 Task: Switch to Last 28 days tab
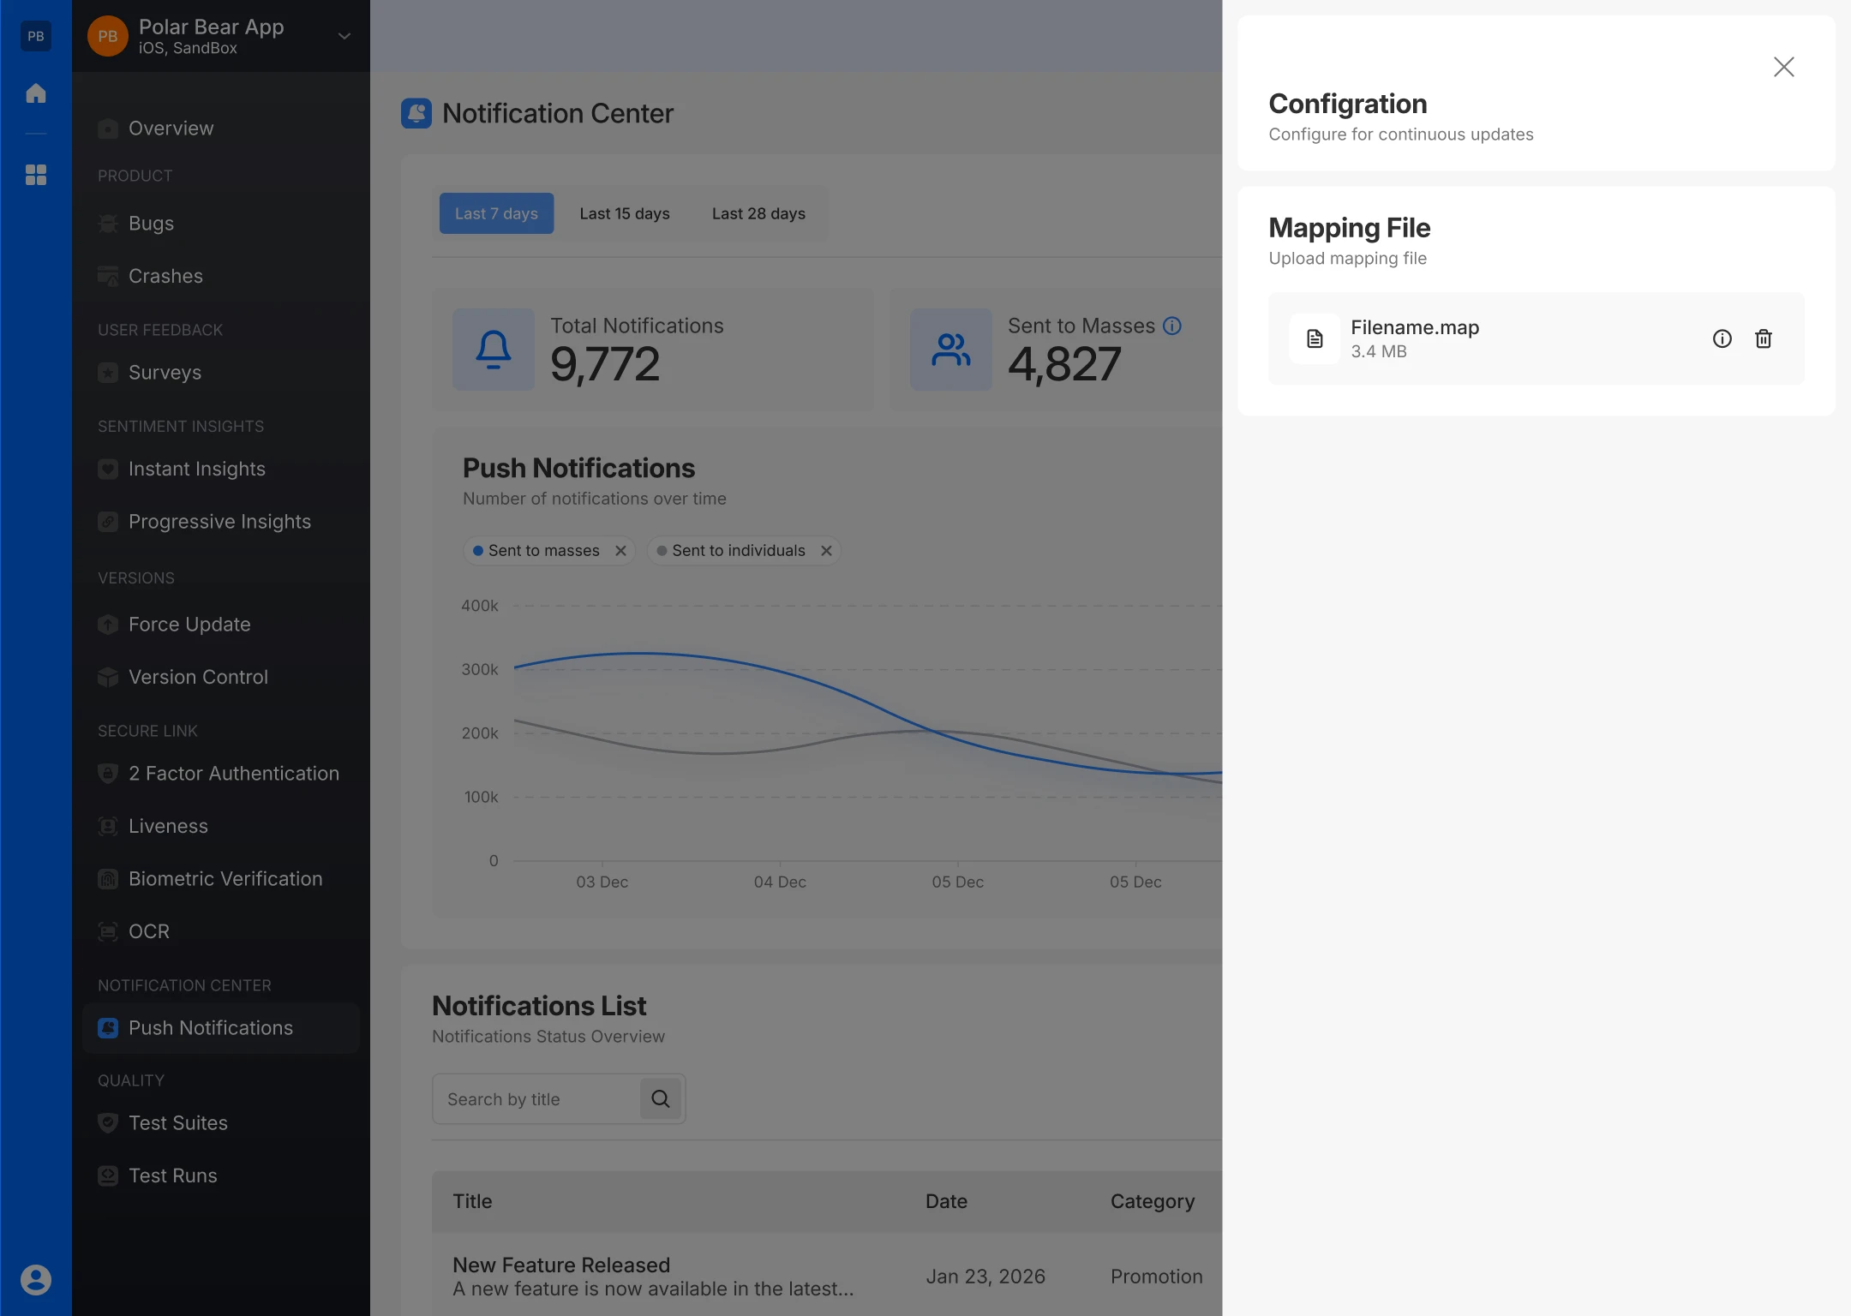pos(758,213)
